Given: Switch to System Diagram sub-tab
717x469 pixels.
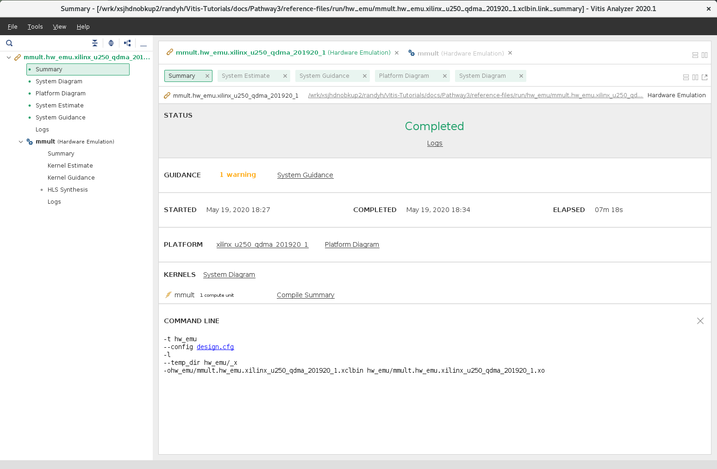Looking at the screenshot, I should pos(482,76).
